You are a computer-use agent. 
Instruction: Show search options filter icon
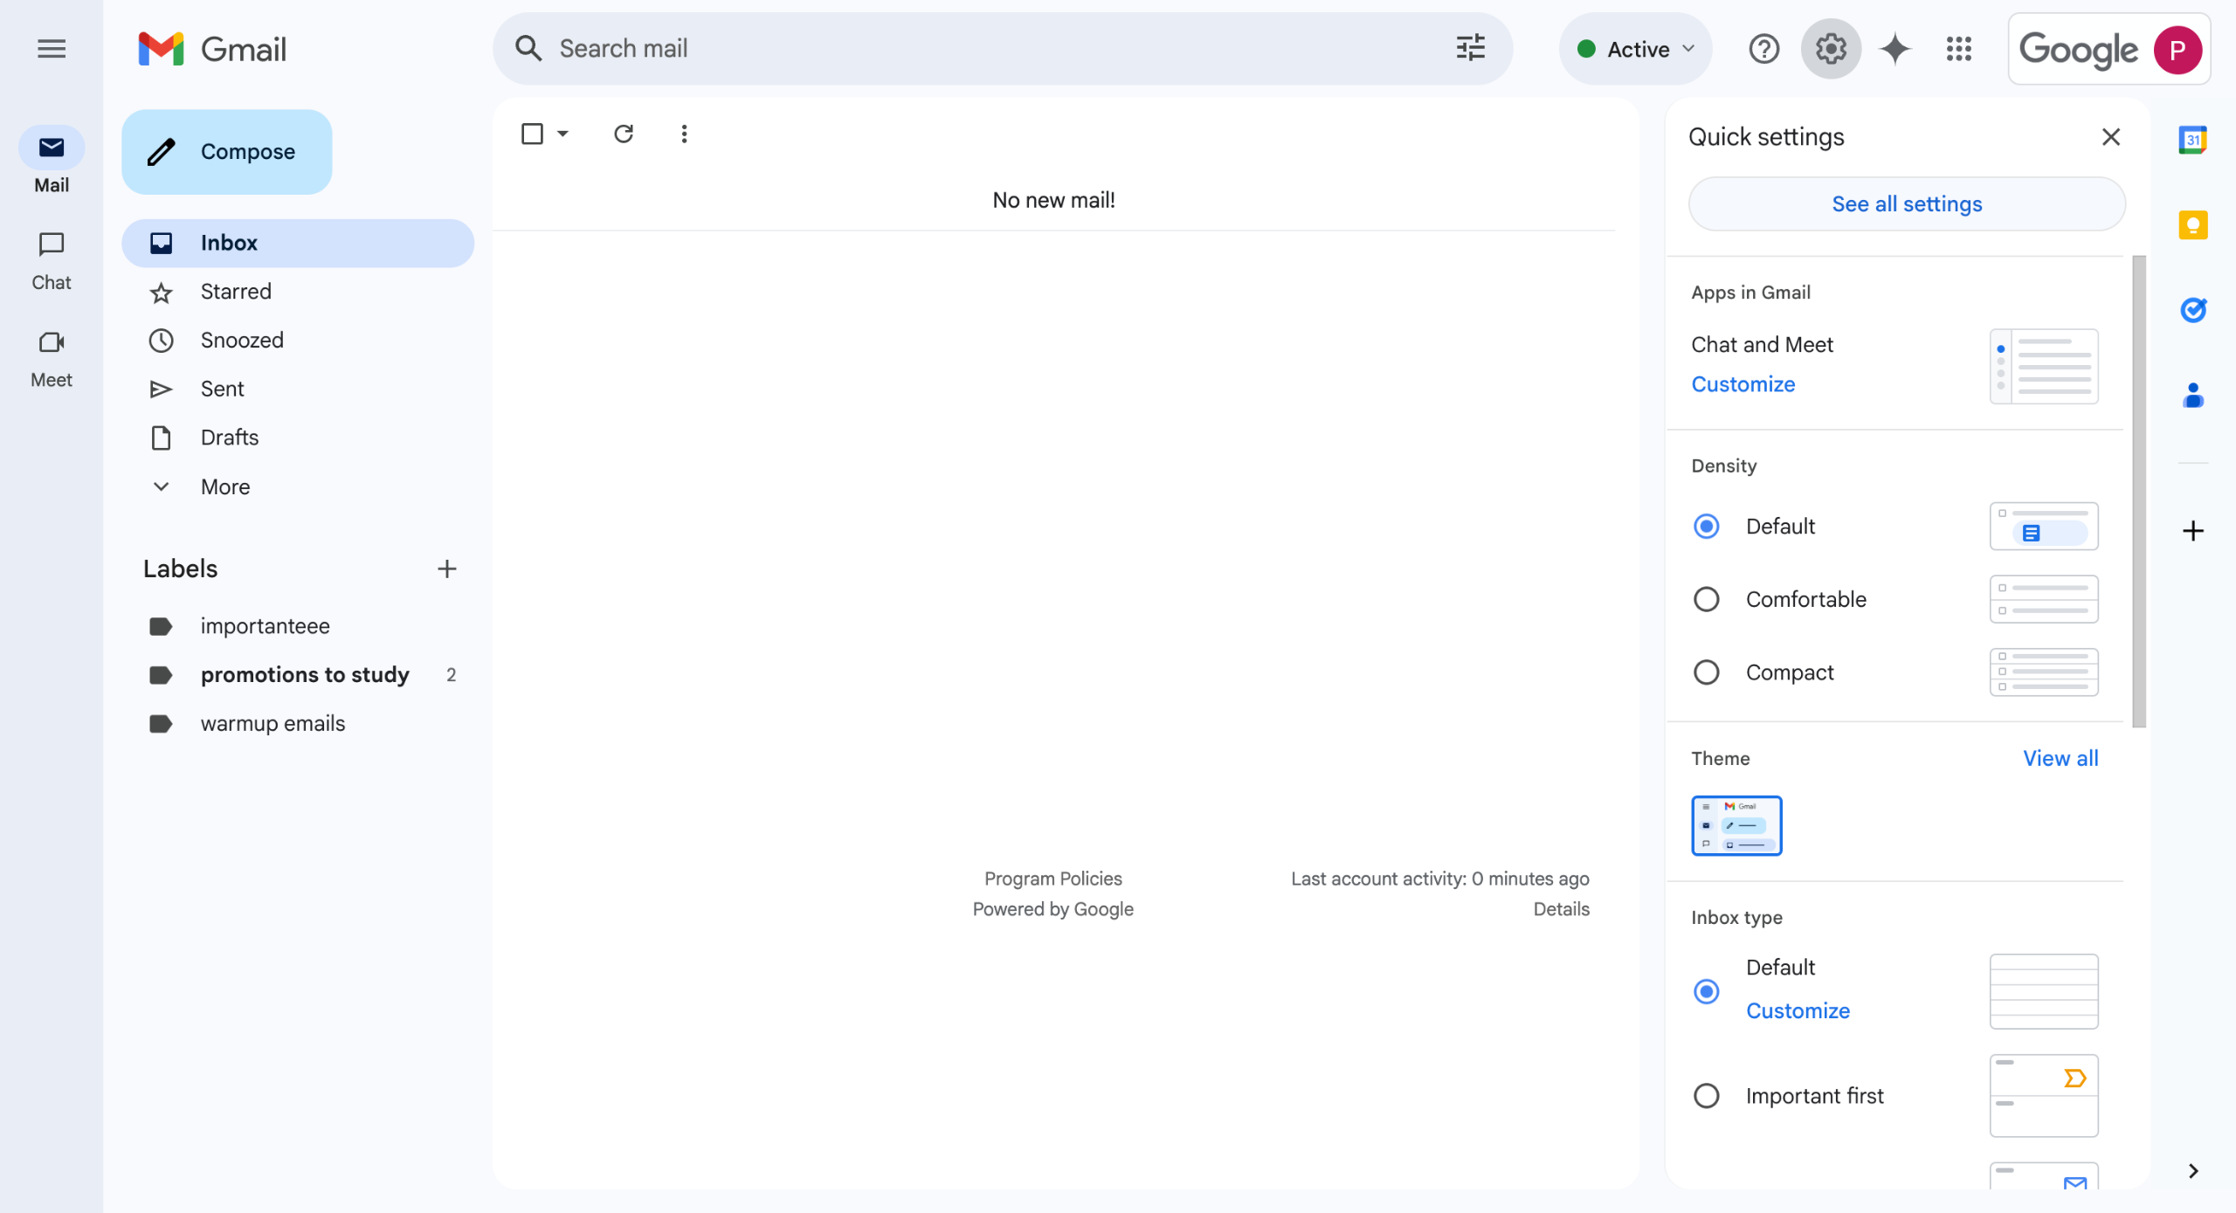[1470, 48]
